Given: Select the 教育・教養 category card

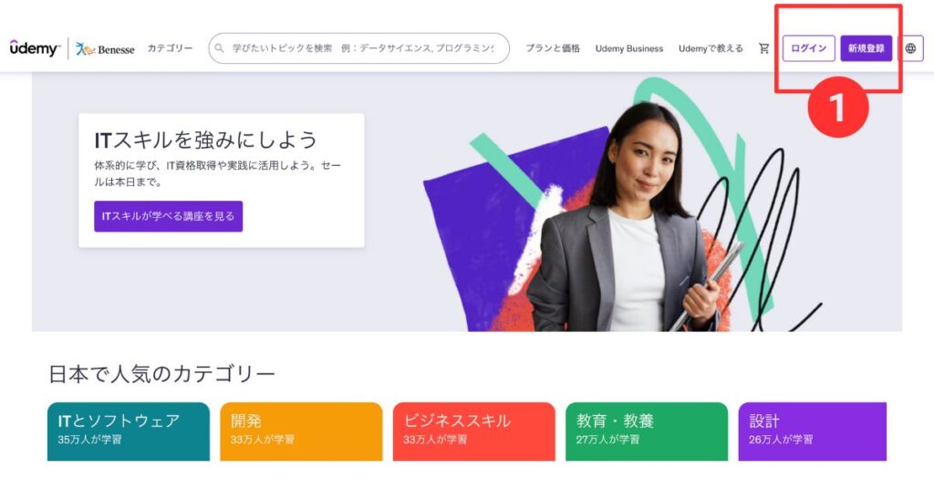Looking at the screenshot, I should click(x=647, y=432).
